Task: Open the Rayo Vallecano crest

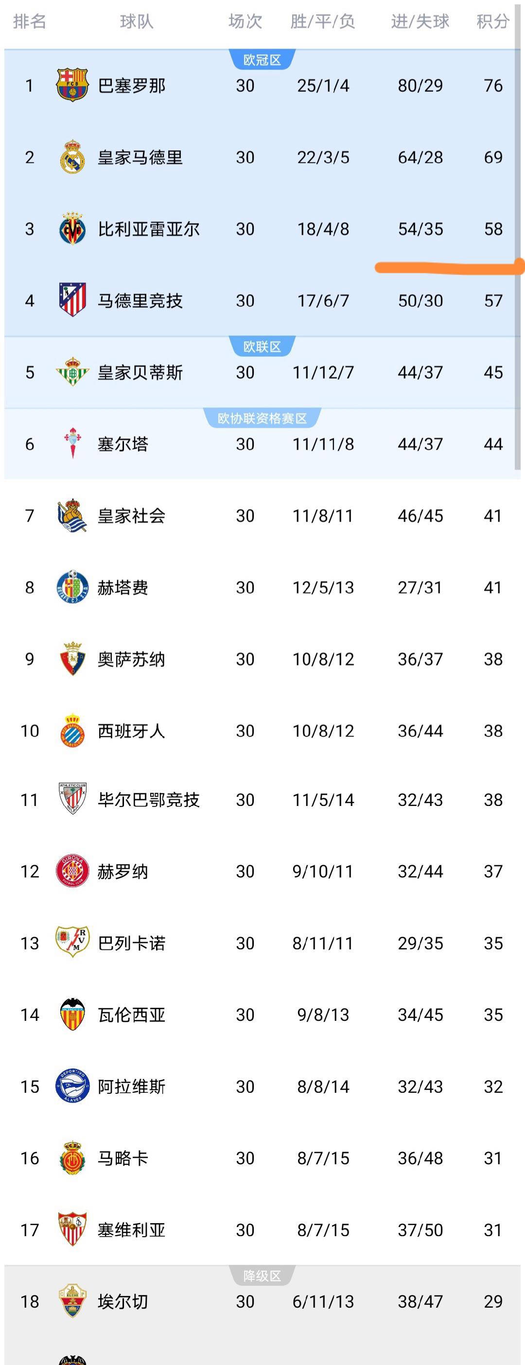Action: [x=72, y=942]
